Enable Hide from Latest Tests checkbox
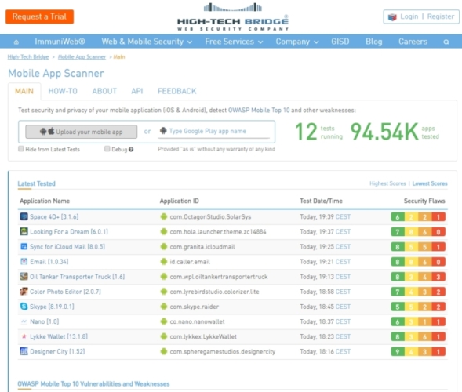462x392 pixels. tap(21, 149)
